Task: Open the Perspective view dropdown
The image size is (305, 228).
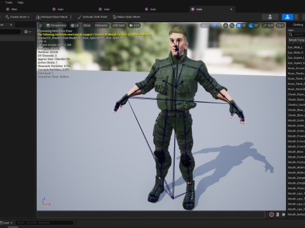Action: [56, 25]
